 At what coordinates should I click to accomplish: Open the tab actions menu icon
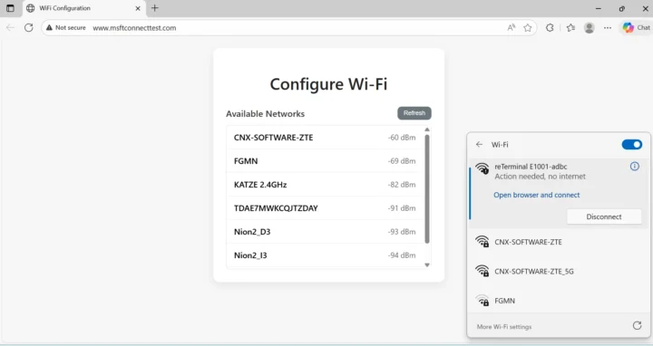point(10,8)
